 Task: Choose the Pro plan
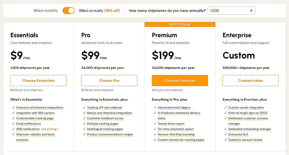(109, 80)
